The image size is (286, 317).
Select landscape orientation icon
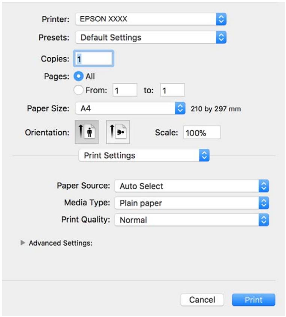coord(118,132)
